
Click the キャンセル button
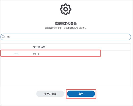50,94
